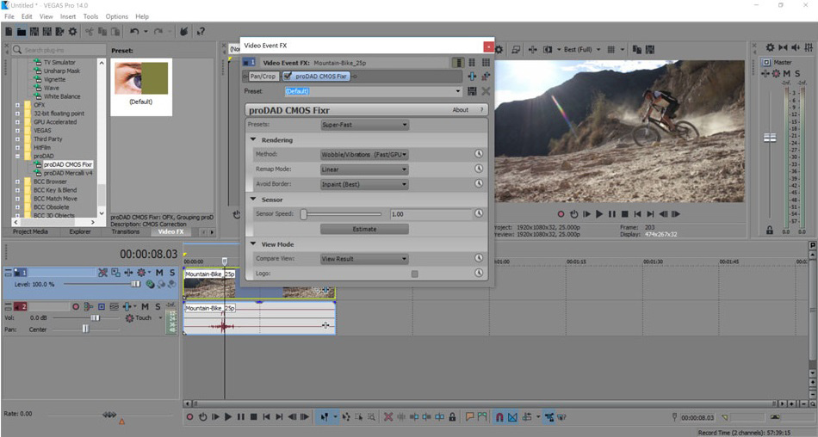Click About in proDAD CMOS Fixr header
Viewport: 818px width, 437px height.
(x=460, y=110)
